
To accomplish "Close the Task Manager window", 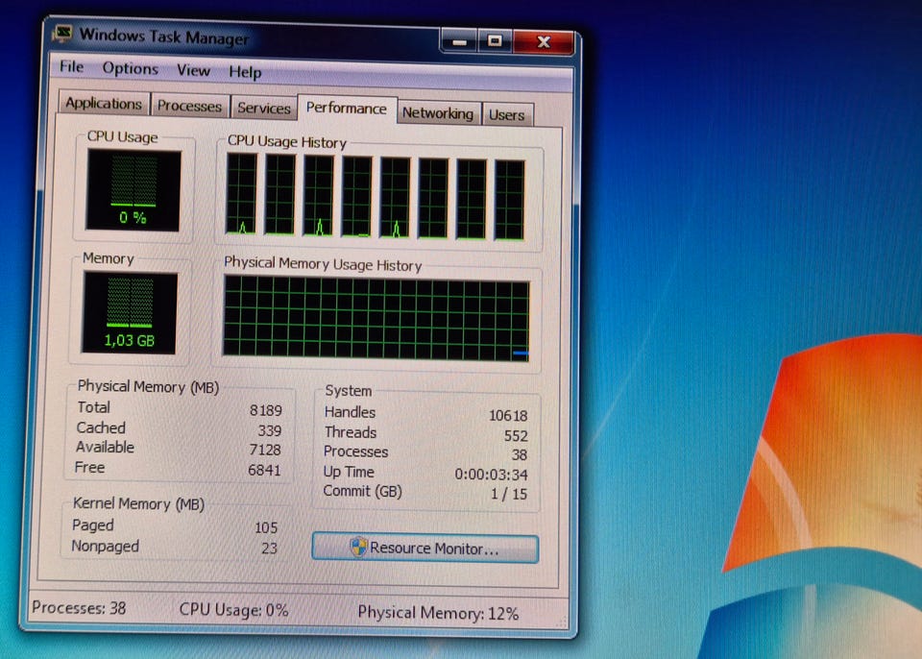I will pyautogui.click(x=544, y=41).
